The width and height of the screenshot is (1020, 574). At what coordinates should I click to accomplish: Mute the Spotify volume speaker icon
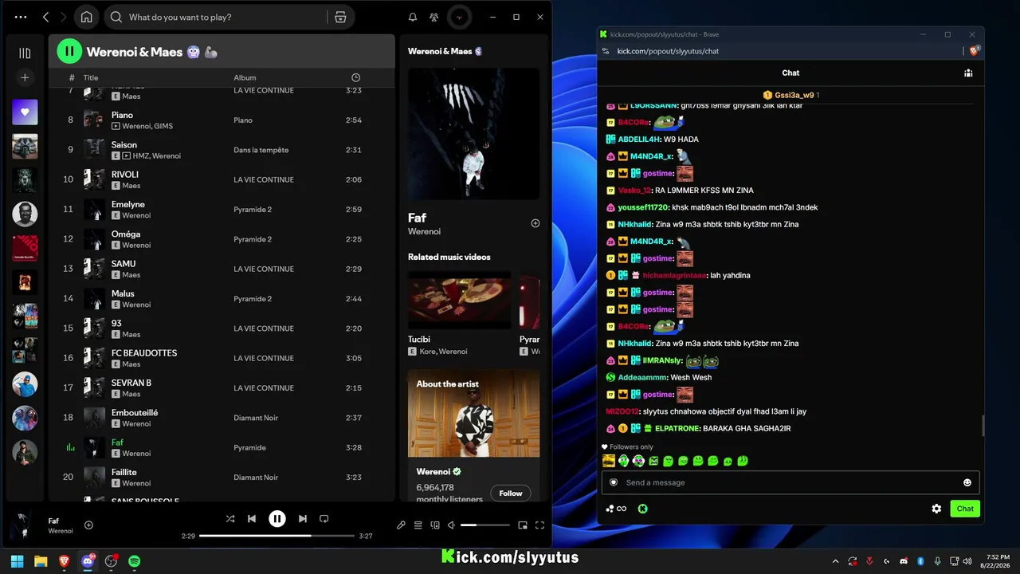point(451,525)
